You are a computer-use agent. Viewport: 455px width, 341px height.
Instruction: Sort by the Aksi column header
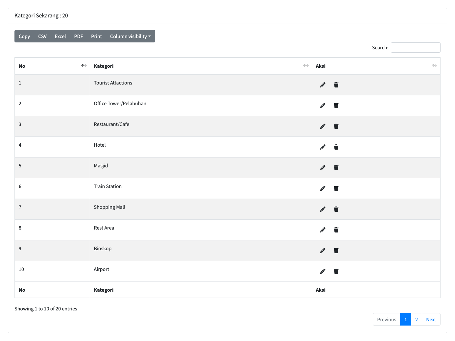[x=376, y=66]
